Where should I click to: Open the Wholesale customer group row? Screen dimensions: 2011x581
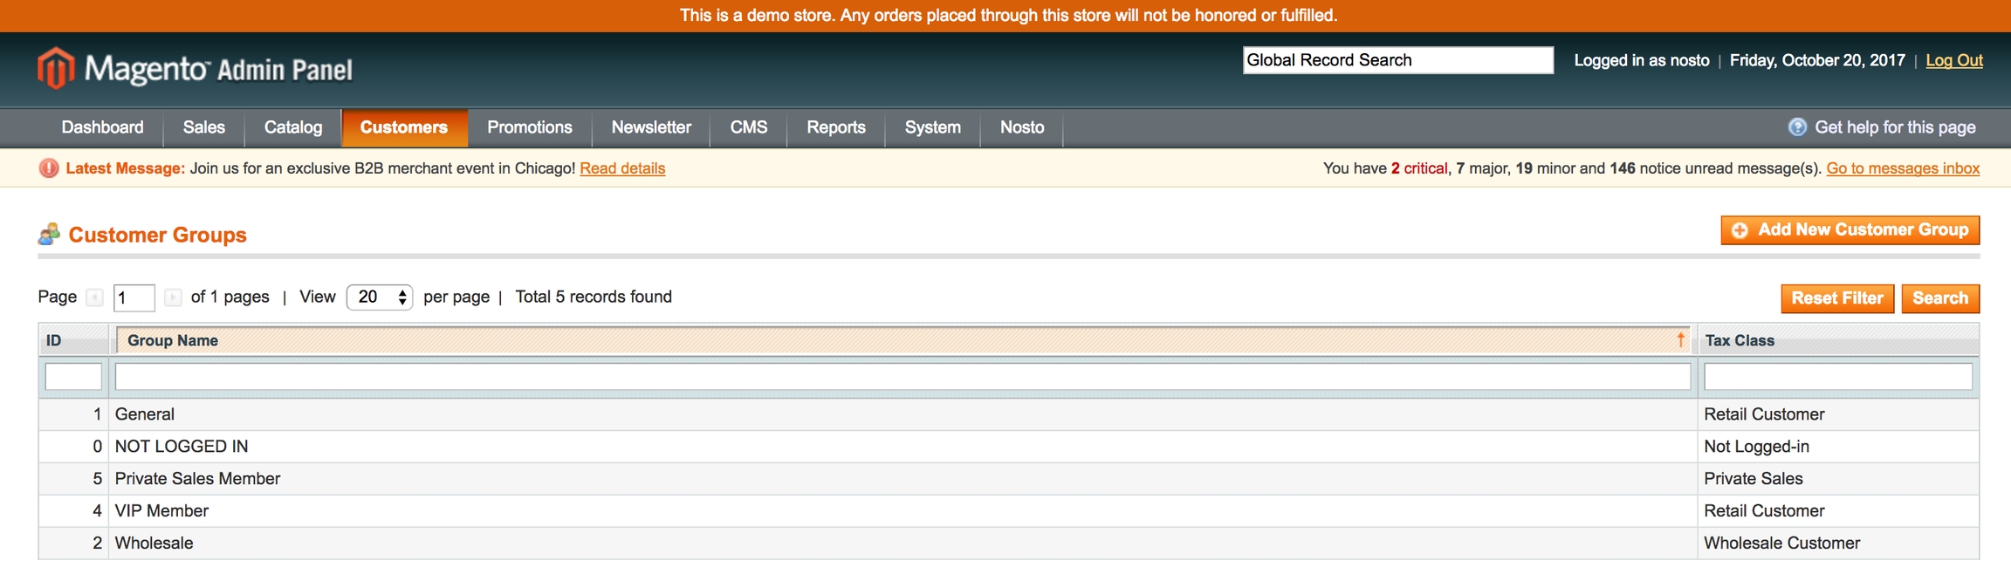point(154,543)
